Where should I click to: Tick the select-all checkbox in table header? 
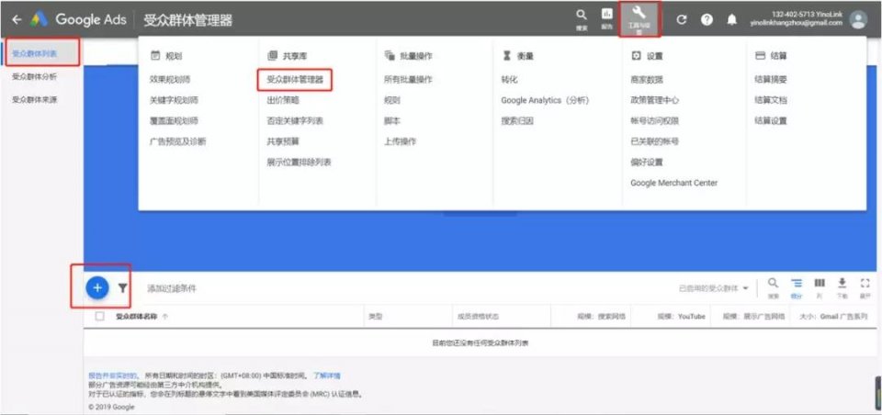[100, 317]
